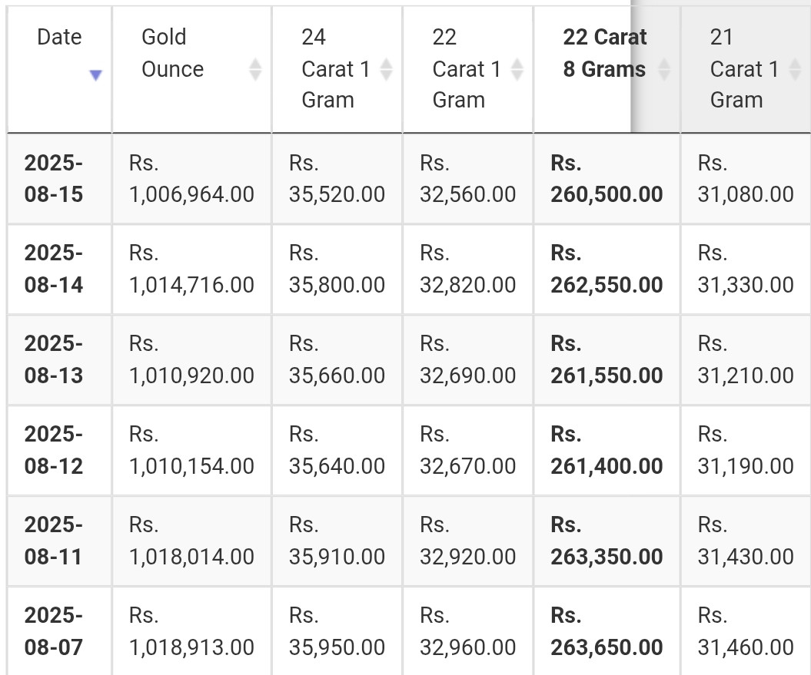Click the 2025-08-14 date cell

[x=59, y=270]
